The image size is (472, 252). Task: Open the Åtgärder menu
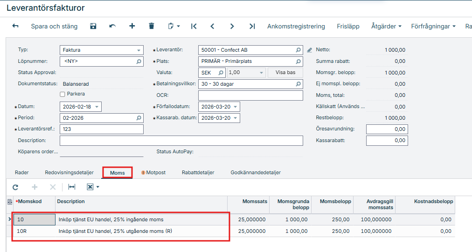[386, 26]
